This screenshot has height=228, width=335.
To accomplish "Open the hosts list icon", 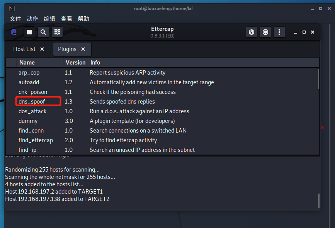I will (57, 32).
